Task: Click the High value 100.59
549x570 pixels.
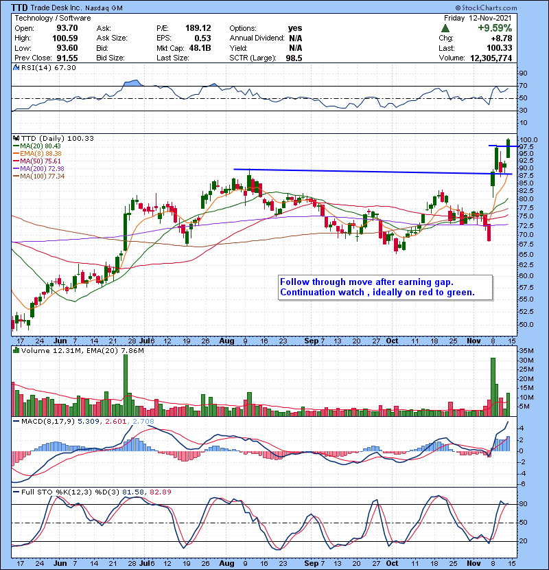Action: point(65,38)
